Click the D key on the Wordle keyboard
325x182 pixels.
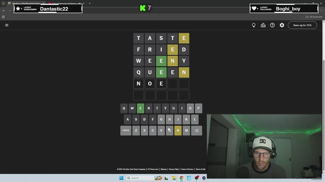tap(144, 119)
